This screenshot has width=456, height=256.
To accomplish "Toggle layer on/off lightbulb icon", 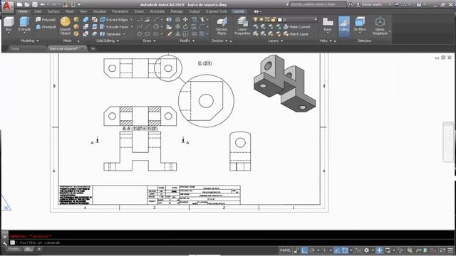I will (x=255, y=19).
